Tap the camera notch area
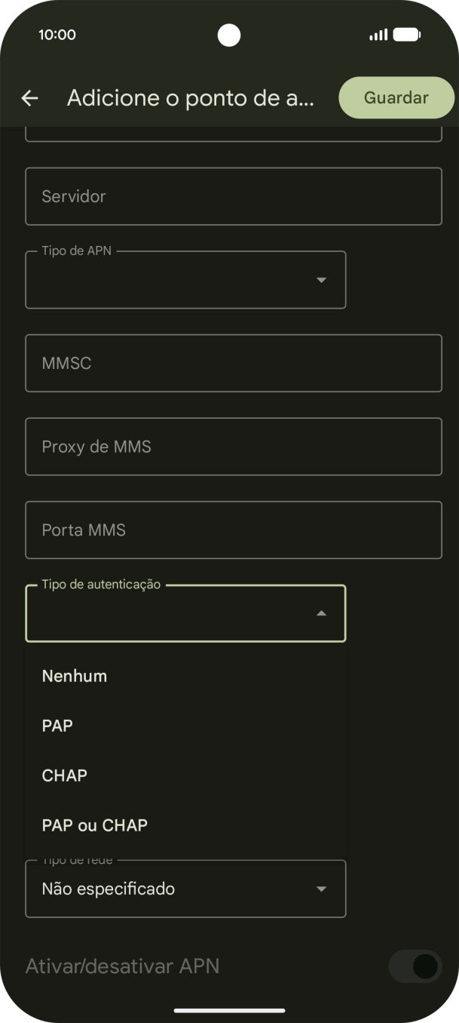459x1023 pixels. tap(229, 34)
